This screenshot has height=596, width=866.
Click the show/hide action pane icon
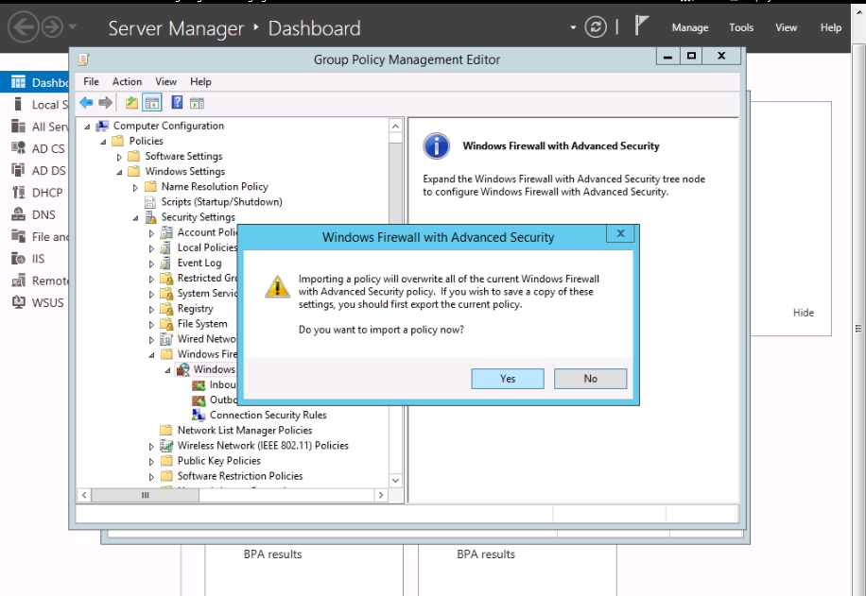coord(198,103)
